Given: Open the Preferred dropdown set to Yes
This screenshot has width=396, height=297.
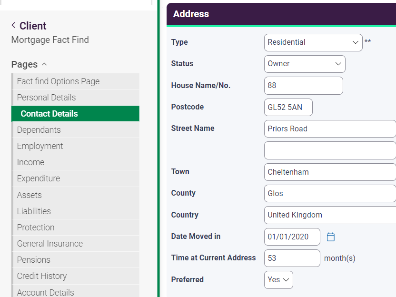Looking at the screenshot, I should tap(278, 280).
